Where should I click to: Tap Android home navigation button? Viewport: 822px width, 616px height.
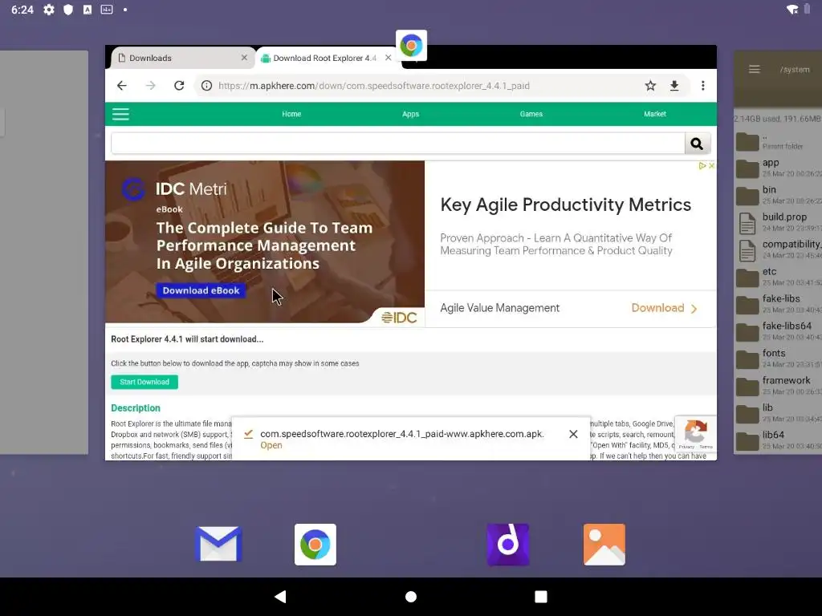(x=411, y=596)
